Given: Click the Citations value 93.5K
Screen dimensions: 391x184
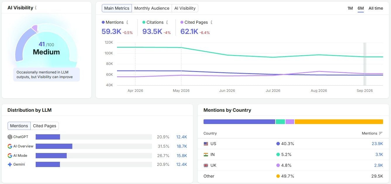Looking at the screenshot, I should coord(152,31).
